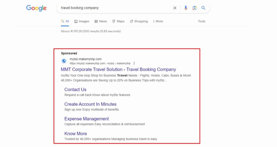Click the magnifying glass search button

click(x=203, y=8)
